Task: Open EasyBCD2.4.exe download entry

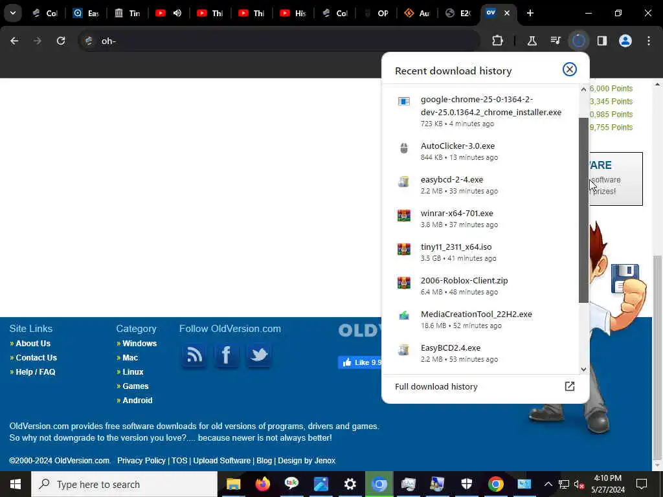Action: tap(480, 353)
